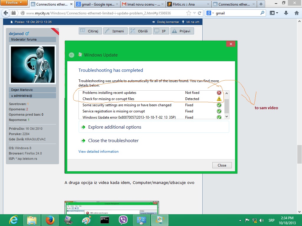Open Control Panel taskbar icon
This screenshot has height=226, width=302.
[141, 220]
